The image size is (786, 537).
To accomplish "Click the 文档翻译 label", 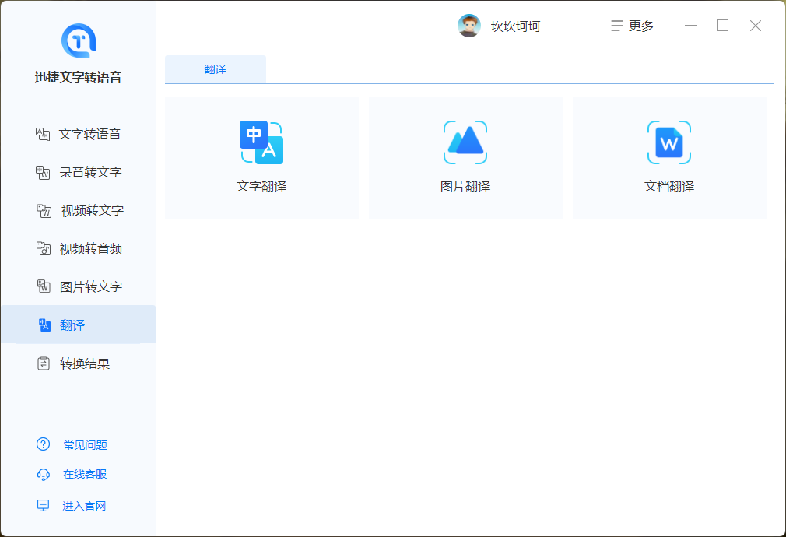I will pyautogui.click(x=669, y=187).
